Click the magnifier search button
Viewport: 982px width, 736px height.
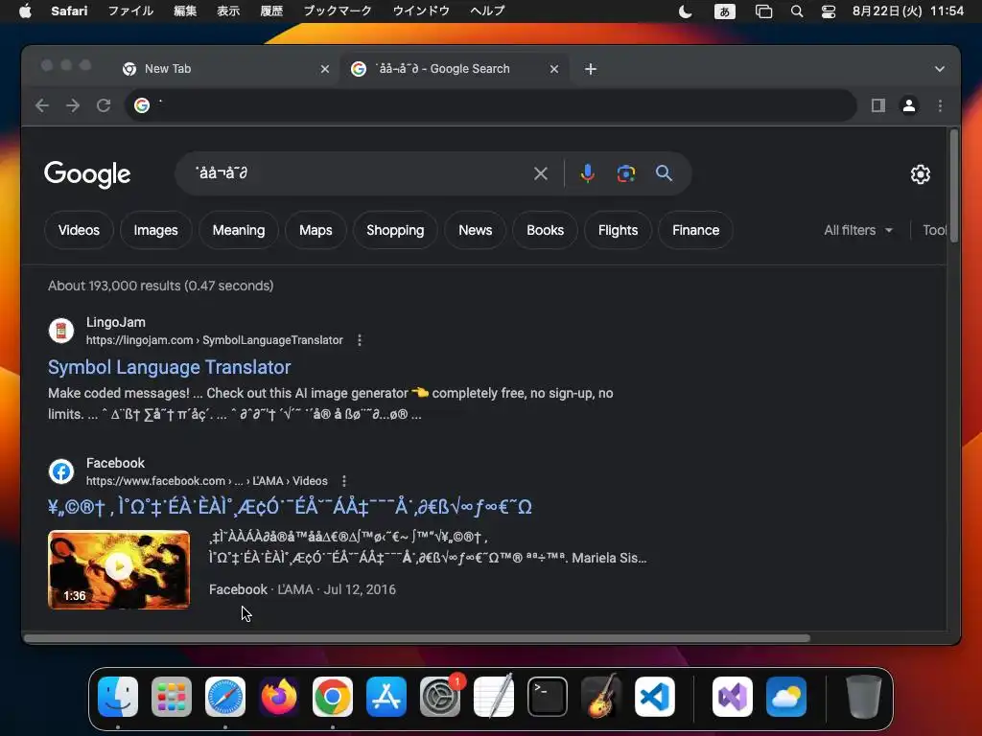[x=664, y=173]
